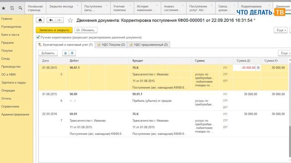Select Прибыль (убыток) от продаж cell
Image resolution: width=291 pixels, height=163 pixels.
[152, 101]
